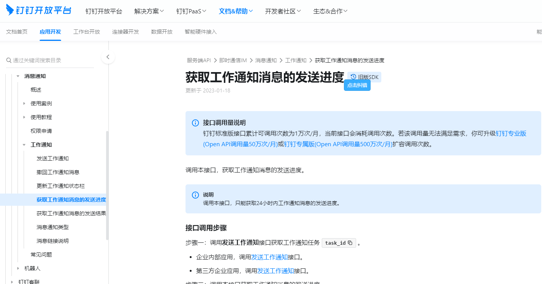Screen dimensions: 542x284
Task: Open 常见问题 in the sidebar
Action: pos(41,255)
